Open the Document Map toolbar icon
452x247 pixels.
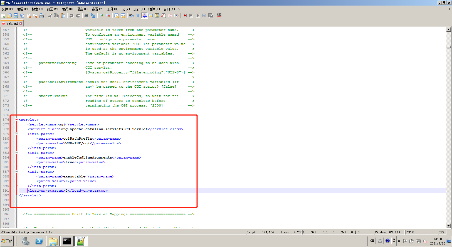157,16
